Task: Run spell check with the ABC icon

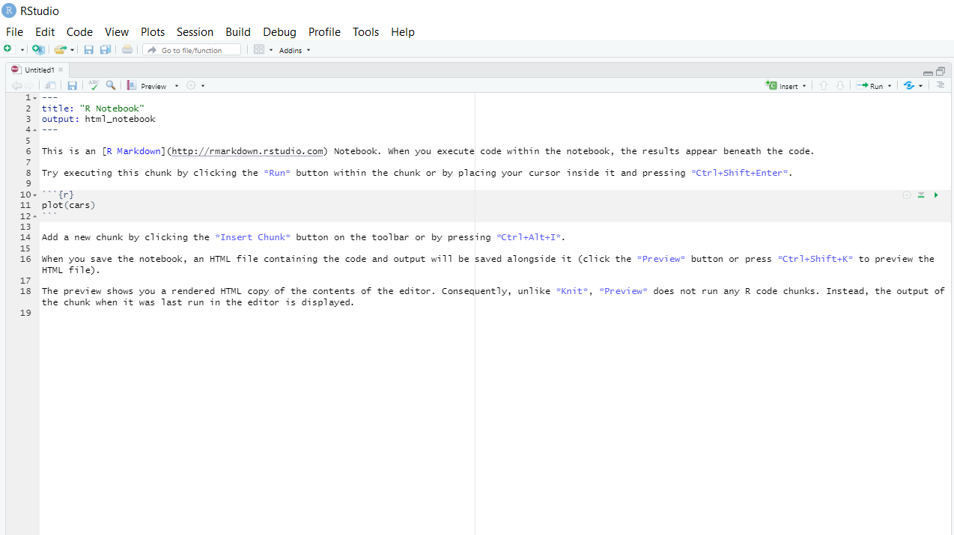Action: pos(94,86)
